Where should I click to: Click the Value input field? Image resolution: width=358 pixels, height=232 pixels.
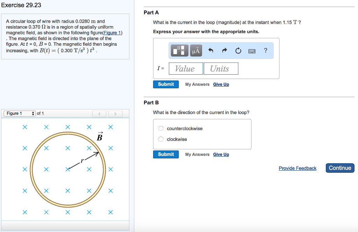[186, 68]
